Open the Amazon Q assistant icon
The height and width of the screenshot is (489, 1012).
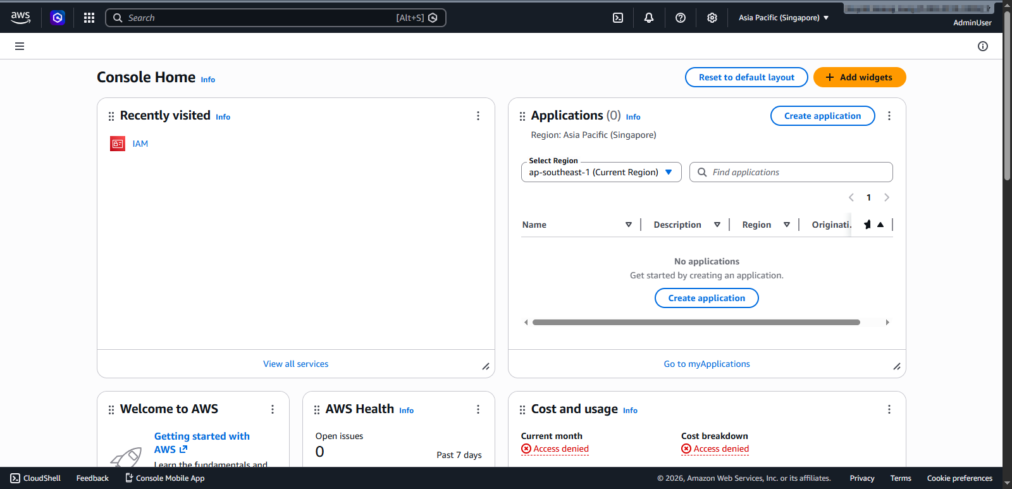58,18
